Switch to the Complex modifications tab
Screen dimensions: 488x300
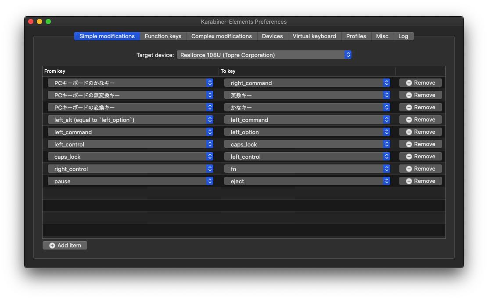pos(222,36)
